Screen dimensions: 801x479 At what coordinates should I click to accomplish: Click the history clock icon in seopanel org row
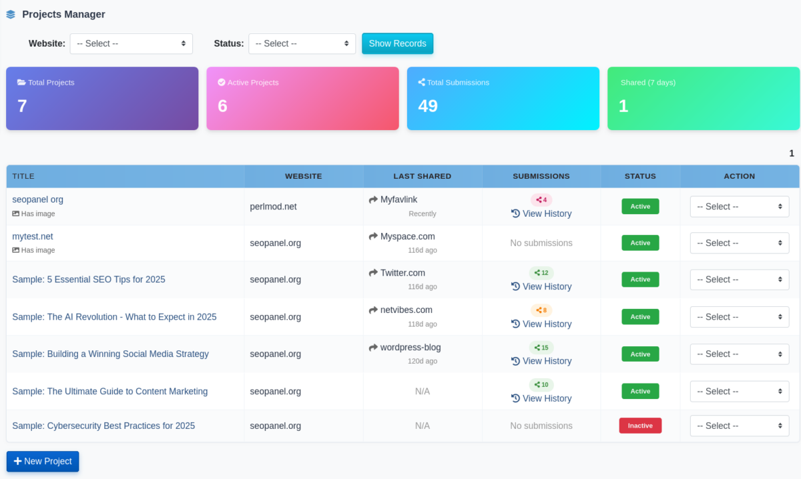(x=515, y=213)
